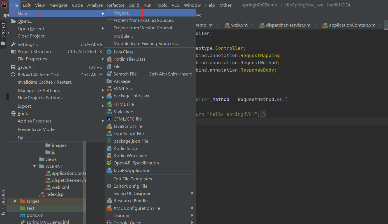Click the Save All disk icon
Viewport: 388px width, 224px height.
coord(13,67)
